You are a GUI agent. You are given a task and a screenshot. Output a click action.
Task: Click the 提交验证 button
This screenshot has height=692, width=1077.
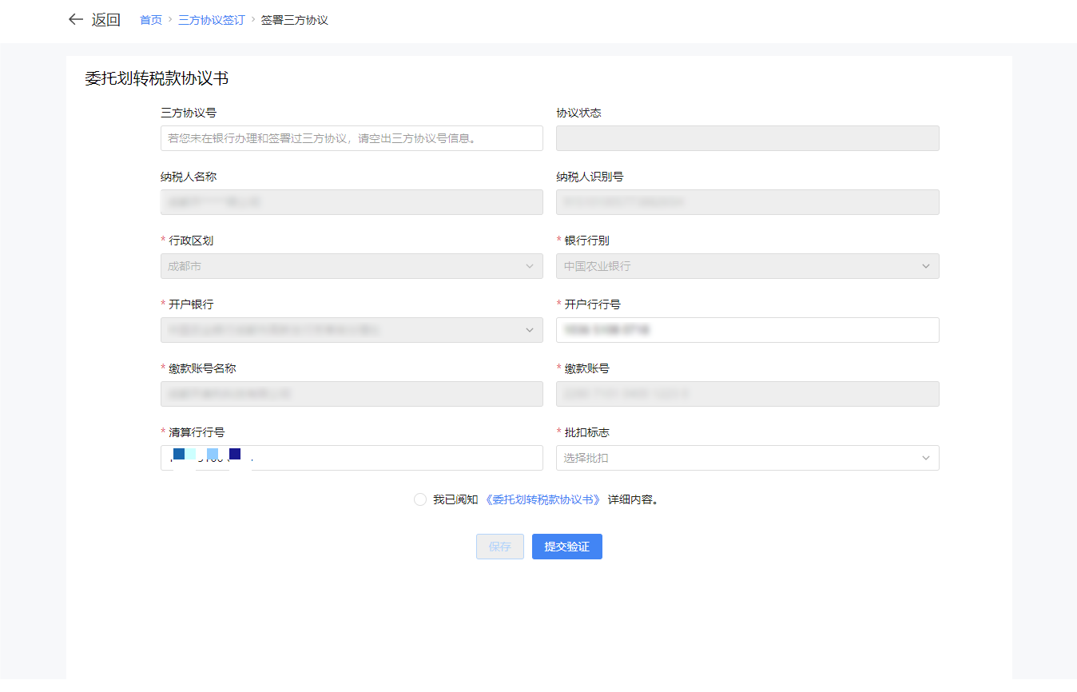click(x=566, y=547)
